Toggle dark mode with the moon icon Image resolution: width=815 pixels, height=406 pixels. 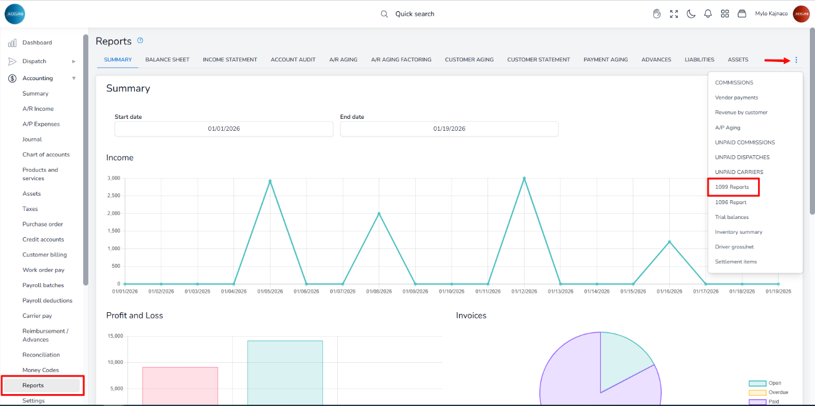(691, 14)
